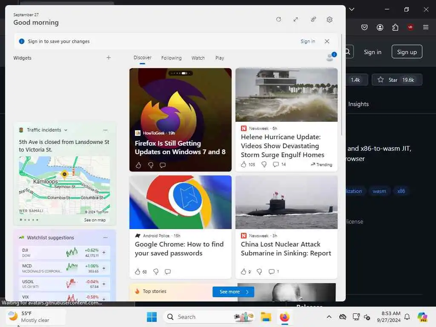Viewport: 436px width, 327px height.
Task: Open Firefox hamburger menu
Action: (x=425, y=27)
